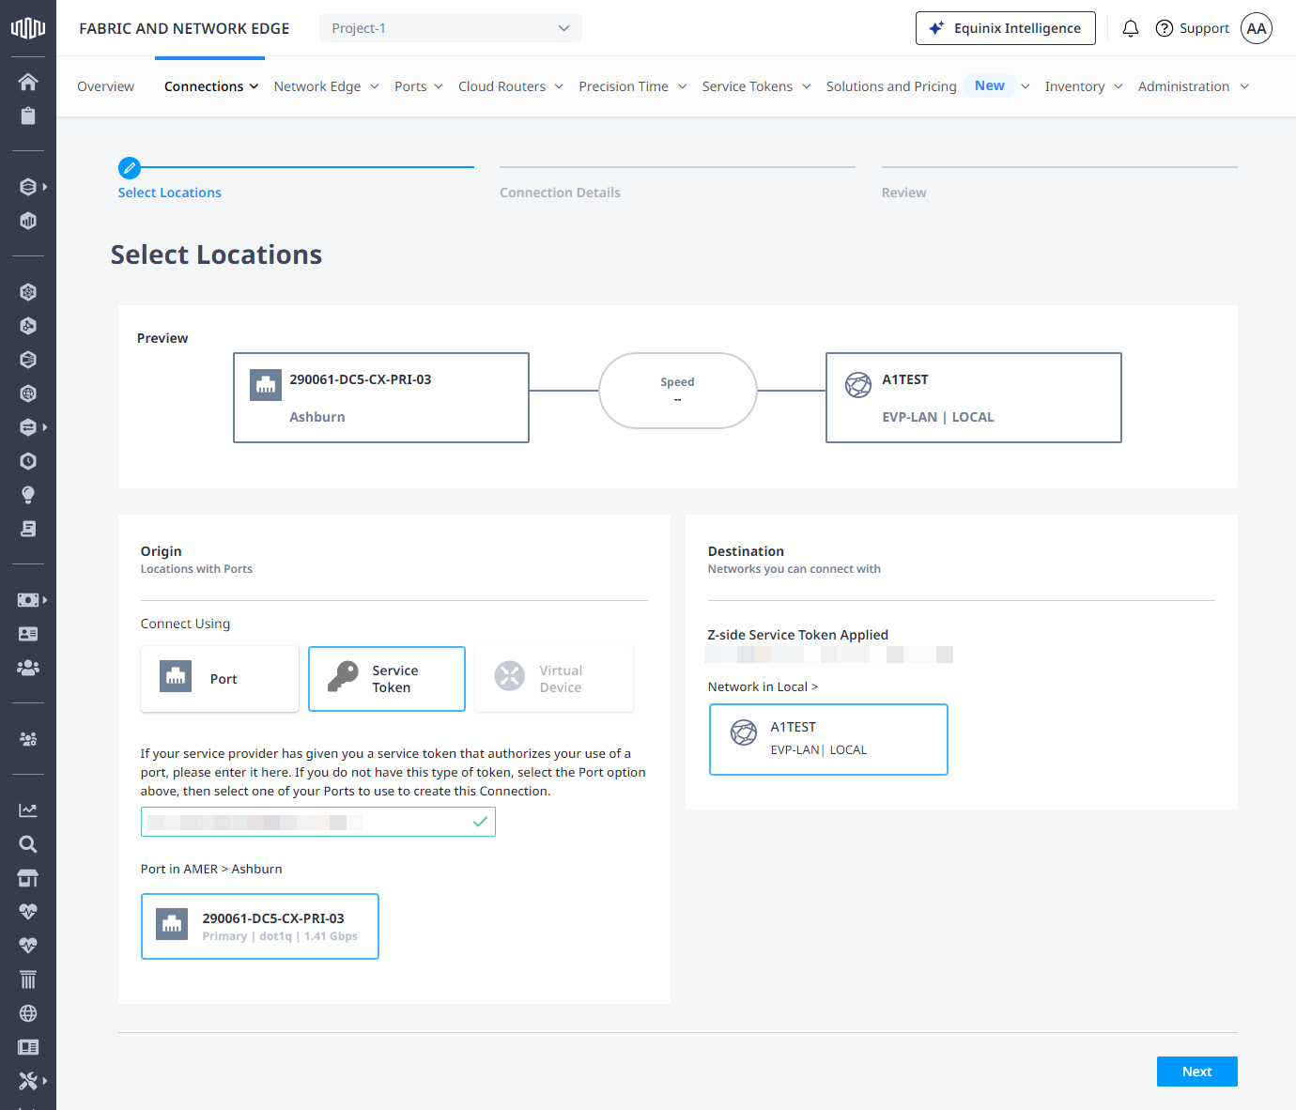Expand the Inventory menu
1296x1110 pixels.
1084,86
